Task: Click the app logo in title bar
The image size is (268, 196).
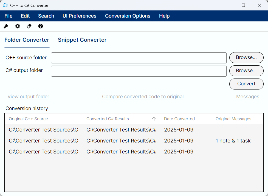Action: click(x=5, y=5)
